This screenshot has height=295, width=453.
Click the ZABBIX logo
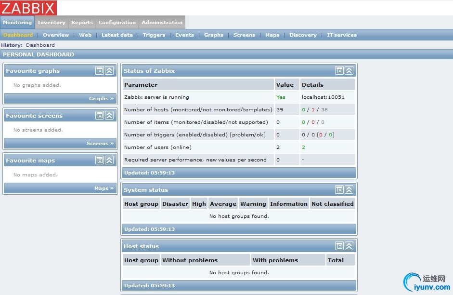28,8
